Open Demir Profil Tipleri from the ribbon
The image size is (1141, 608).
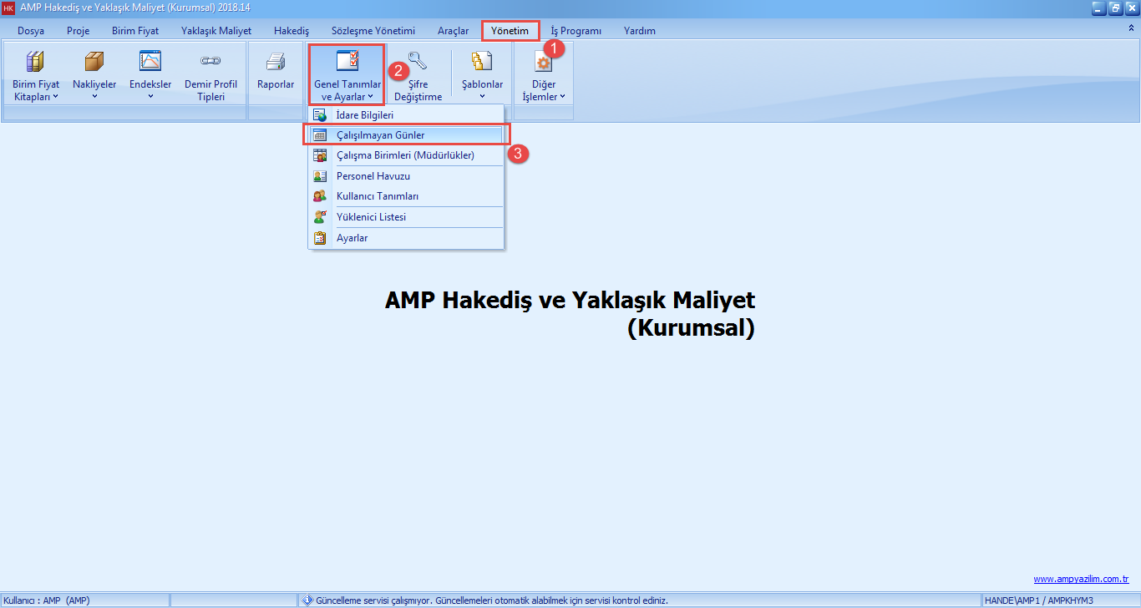click(210, 75)
